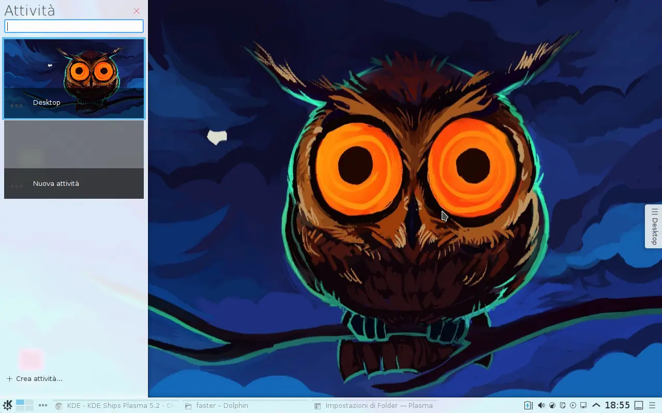Switch to the Desktop activity thumbnail
The image size is (662, 413).
click(74, 78)
